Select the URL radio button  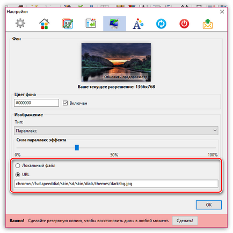[x=18, y=174]
